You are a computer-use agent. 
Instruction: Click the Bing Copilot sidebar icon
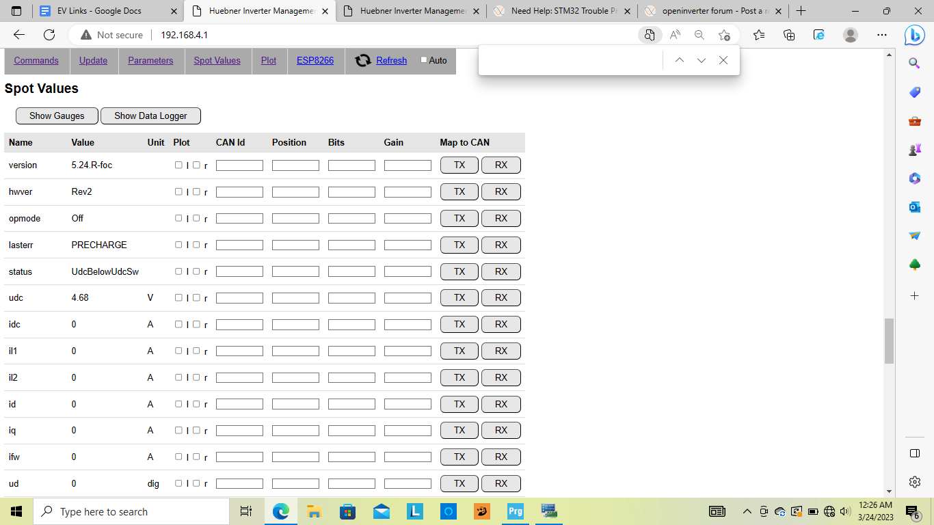(914, 35)
